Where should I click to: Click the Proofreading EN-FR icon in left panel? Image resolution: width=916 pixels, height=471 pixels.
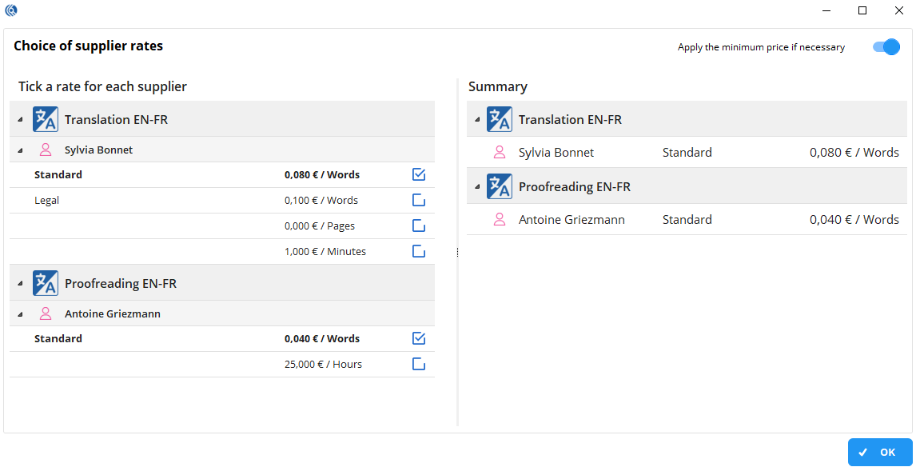(46, 284)
